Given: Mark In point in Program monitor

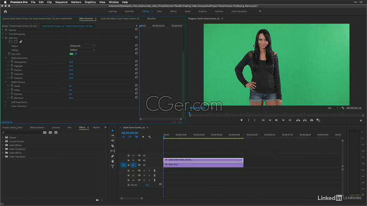Looking at the screenshot, I should pos(249,120).
